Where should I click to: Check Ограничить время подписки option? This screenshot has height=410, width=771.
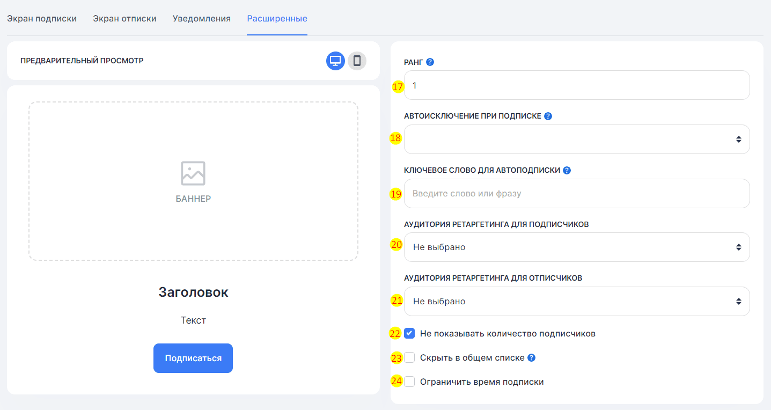[x=410, y=382]
